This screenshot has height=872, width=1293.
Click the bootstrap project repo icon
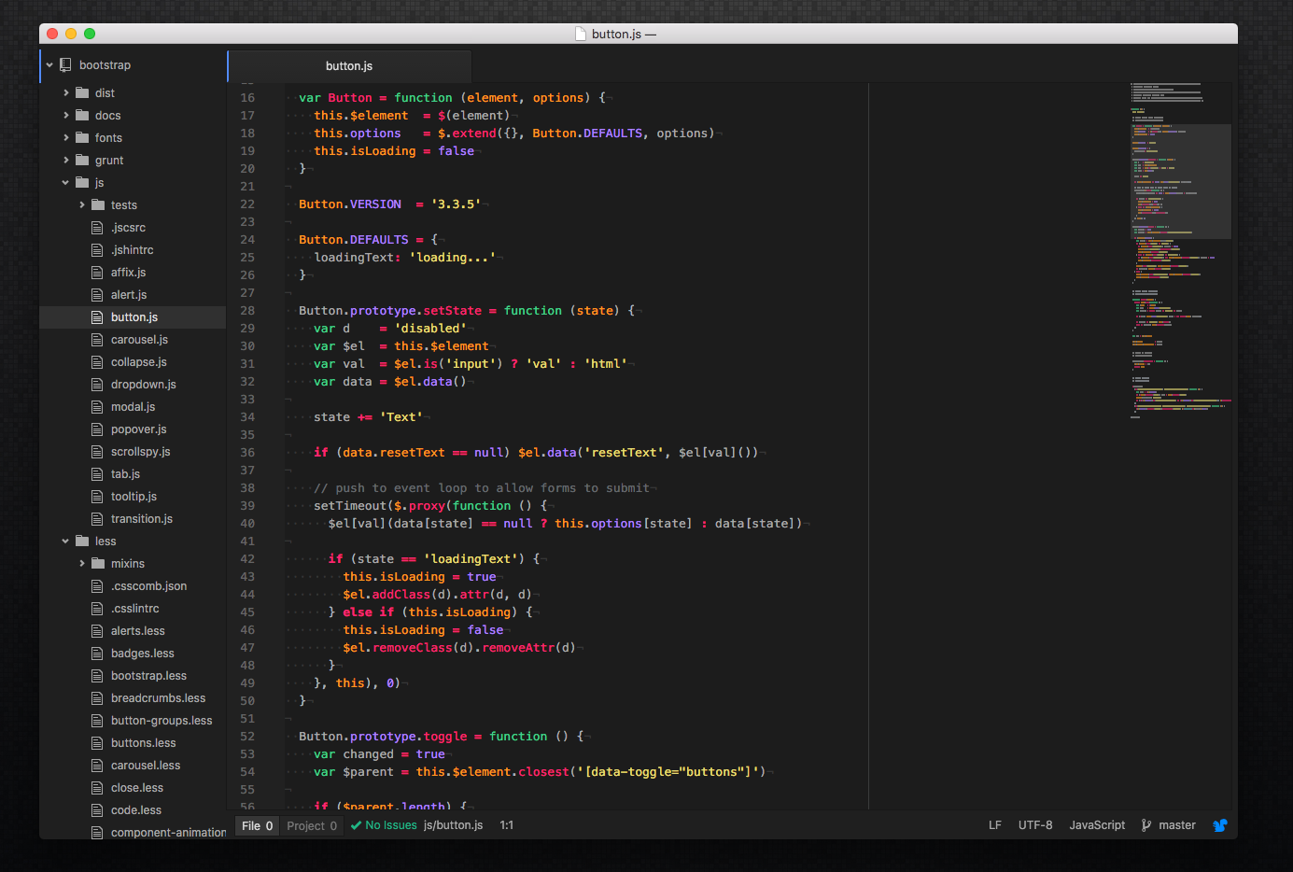pyautogui.click(x=65, y=65)
